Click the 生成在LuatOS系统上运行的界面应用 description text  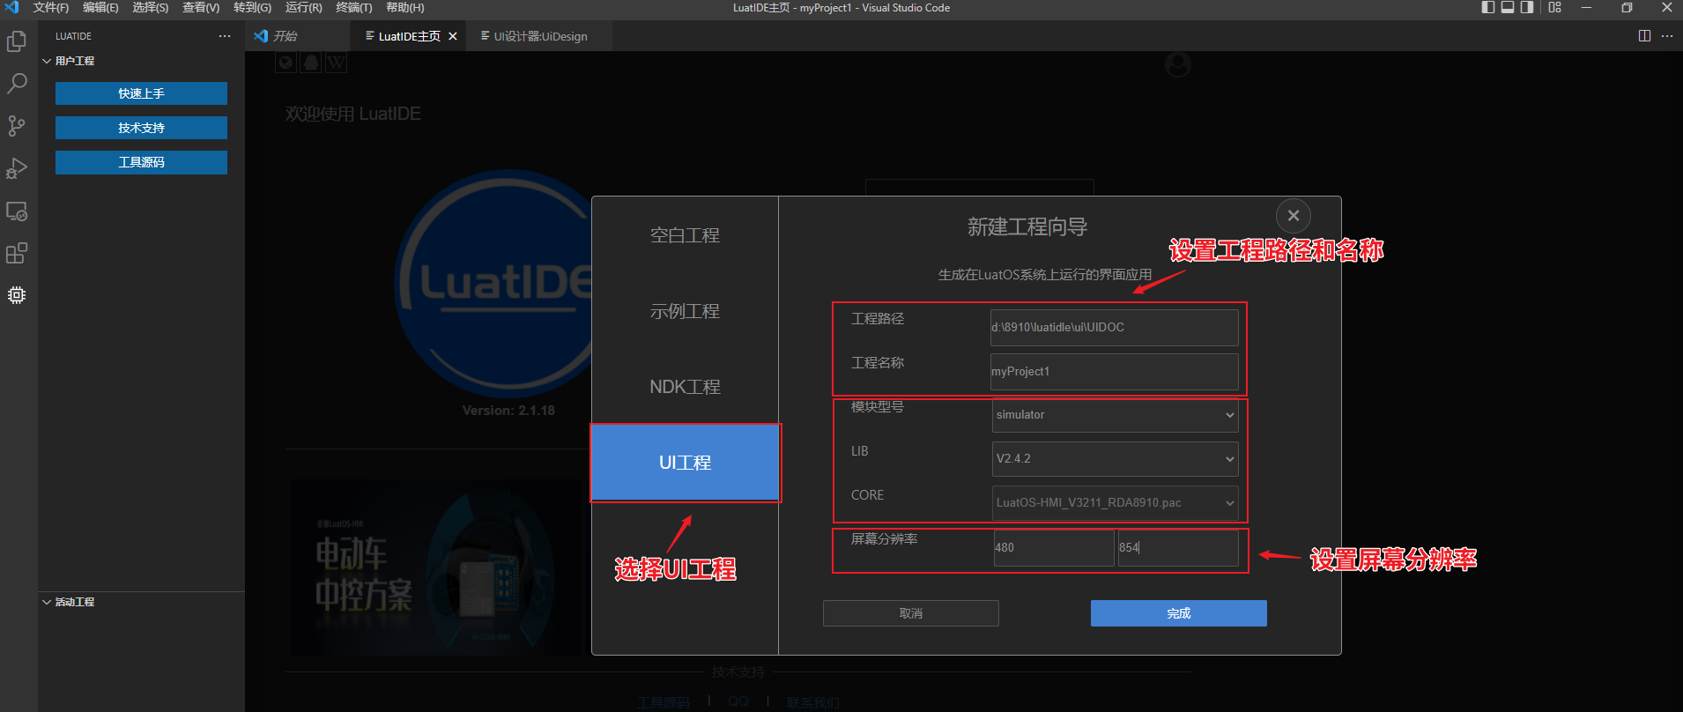1045,275
